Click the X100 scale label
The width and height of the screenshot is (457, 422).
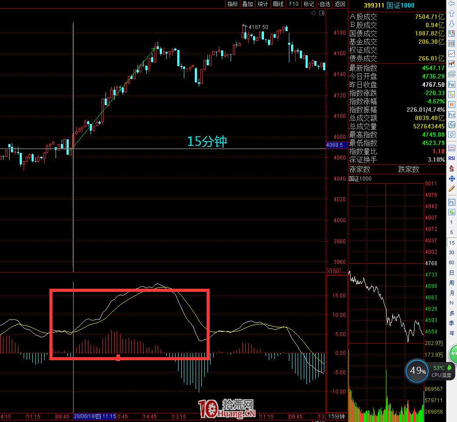click(x=333, y=272)
